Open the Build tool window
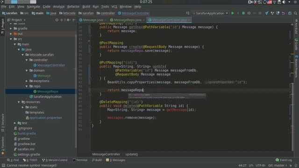This screenshot has width=299, height=168. click(x=97, y=160)
